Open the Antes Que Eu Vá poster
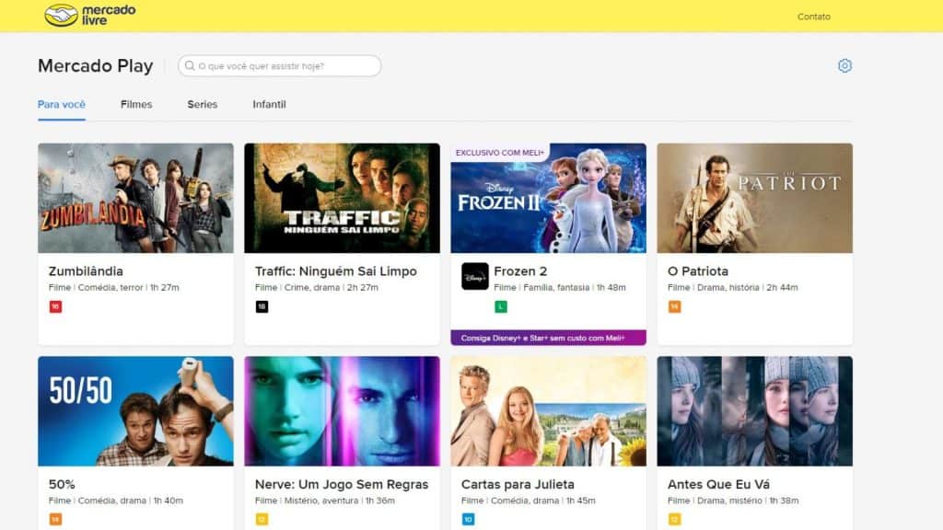 pos(755,411)
